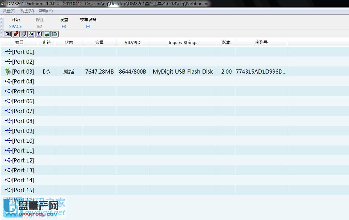Screen dimensions: 349x220
Task: Click the drive icon at Port 03
Action: coord(9,72)
